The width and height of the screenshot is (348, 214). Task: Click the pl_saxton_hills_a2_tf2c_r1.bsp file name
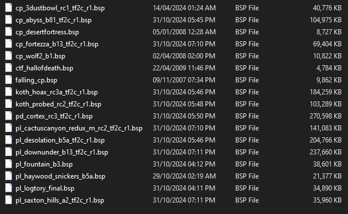(x=60, y=200)
